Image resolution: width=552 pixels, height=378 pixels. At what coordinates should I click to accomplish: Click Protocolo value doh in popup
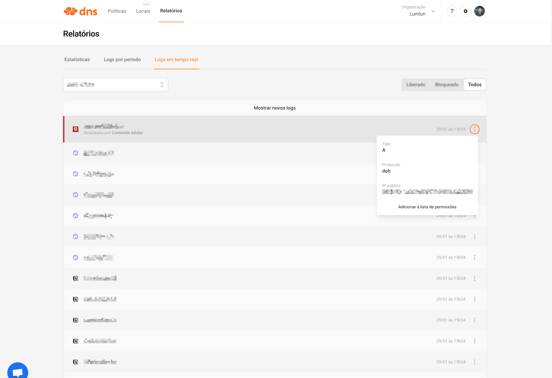(x=386, y=171)
